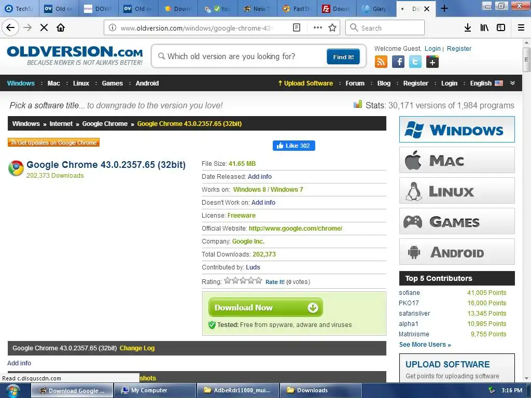Viewport: 531px width, 398px height.
Task: Open Downloads folder taskbar button
Action: tap(320, 391)
